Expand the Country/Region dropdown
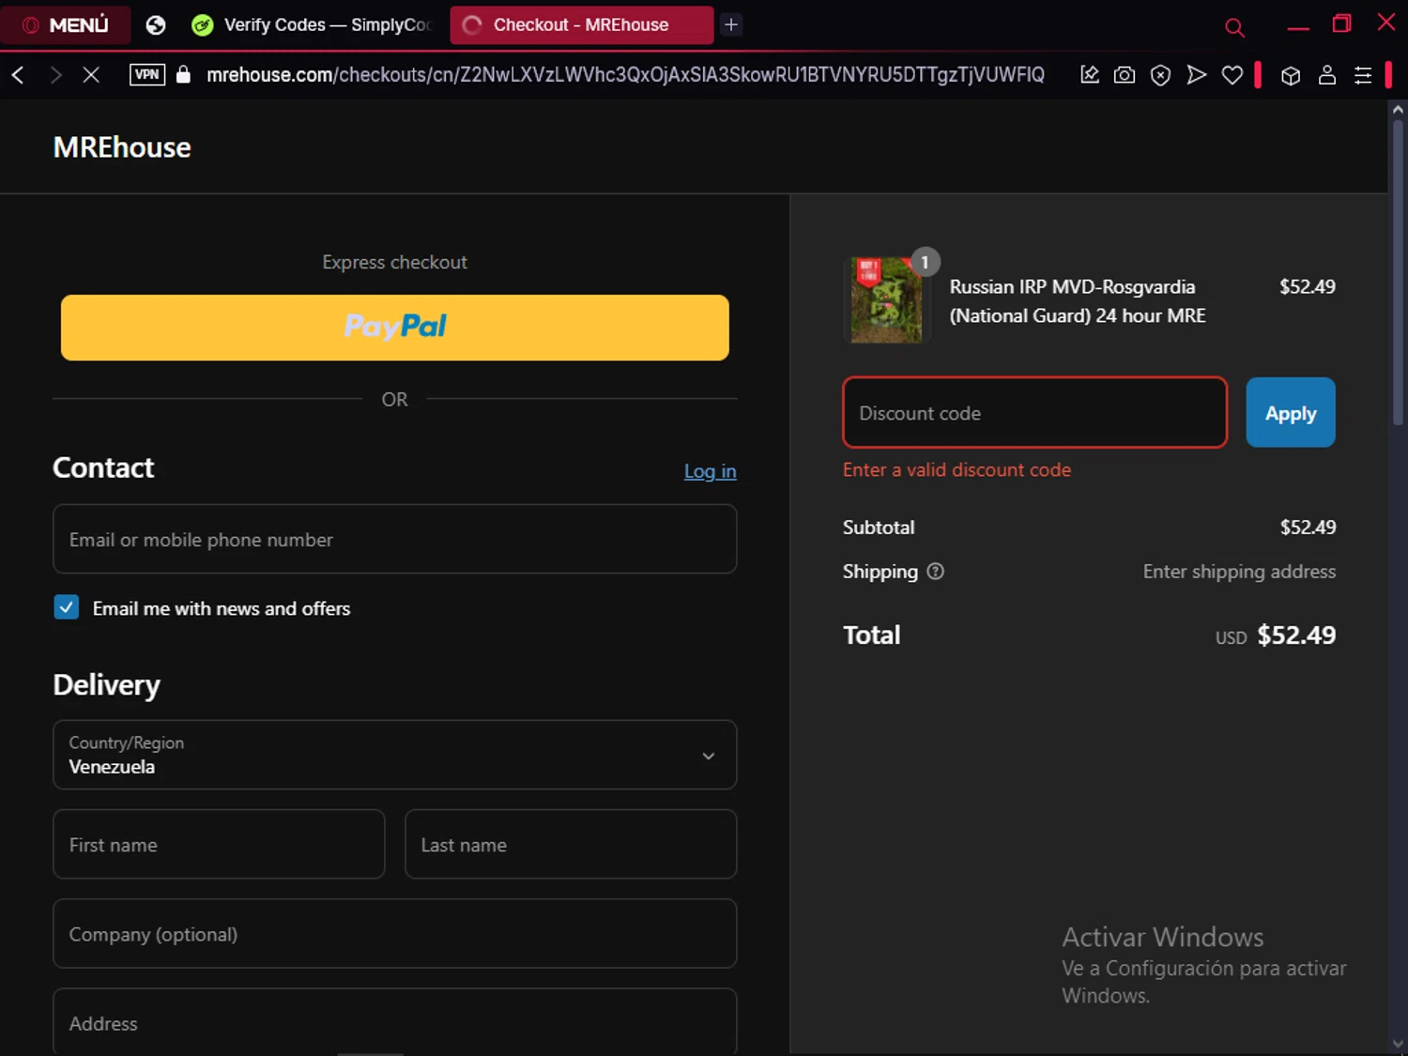This screenshot has width=1408, height=1056. (x=395, y=755)
